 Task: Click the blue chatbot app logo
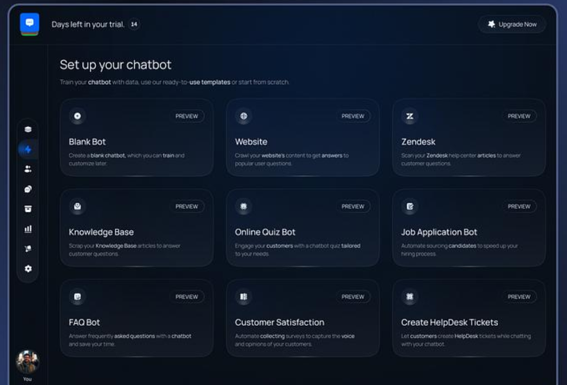click(x=30, y=24)
